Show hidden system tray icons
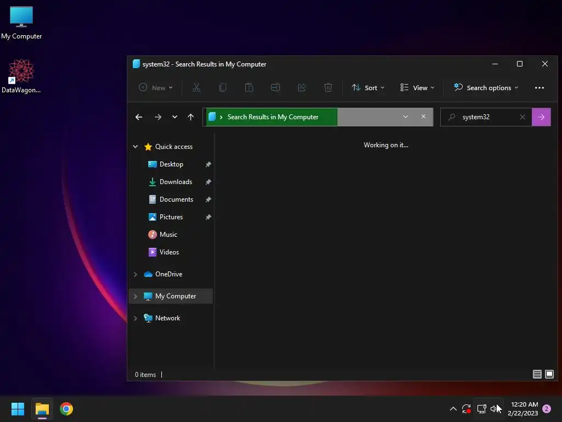Viewport: 562px width, 422px height. [453, 409]
